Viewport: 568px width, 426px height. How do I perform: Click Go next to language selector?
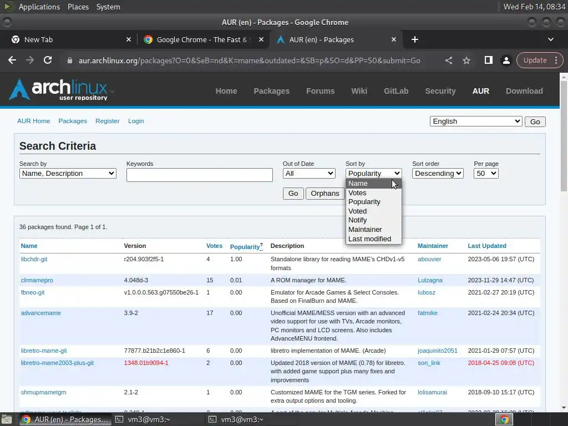[x=535, y=121]
